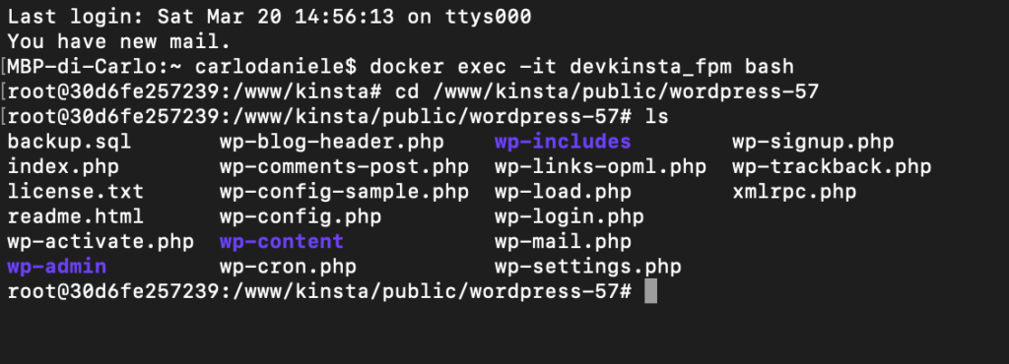
Task: Click the cd /www/kinsta/public/wordpress-57 command
Action: [x=606, y=91]
